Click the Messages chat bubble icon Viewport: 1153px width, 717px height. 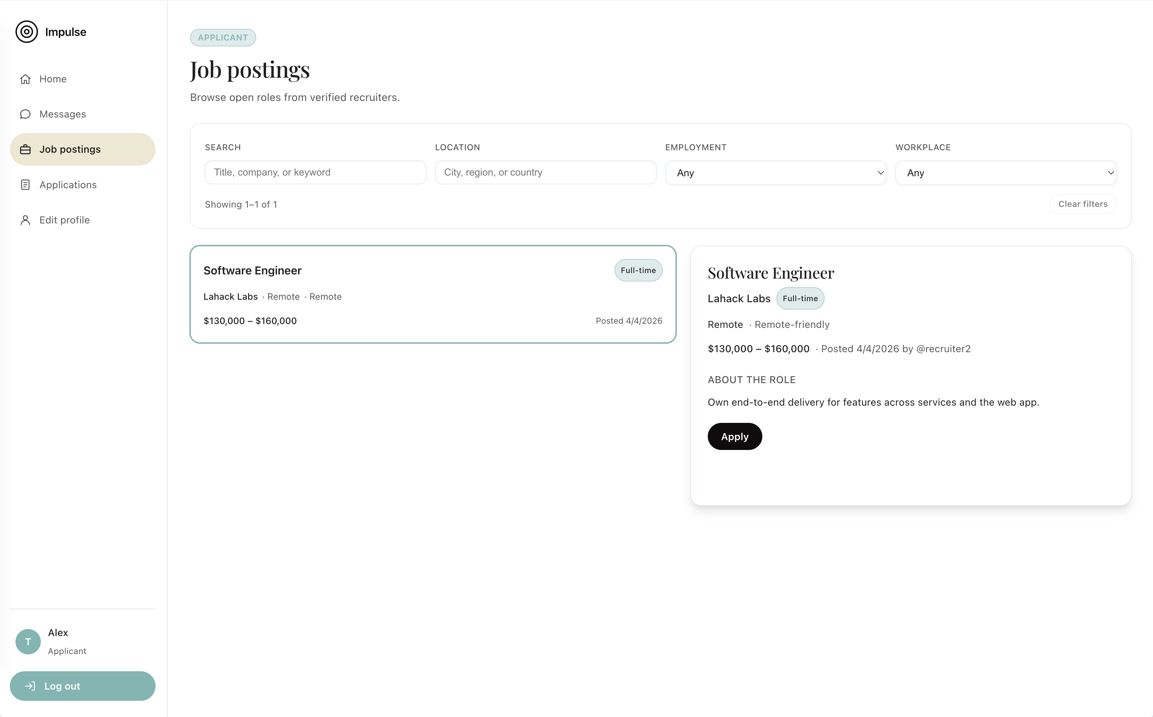(26, 114)
